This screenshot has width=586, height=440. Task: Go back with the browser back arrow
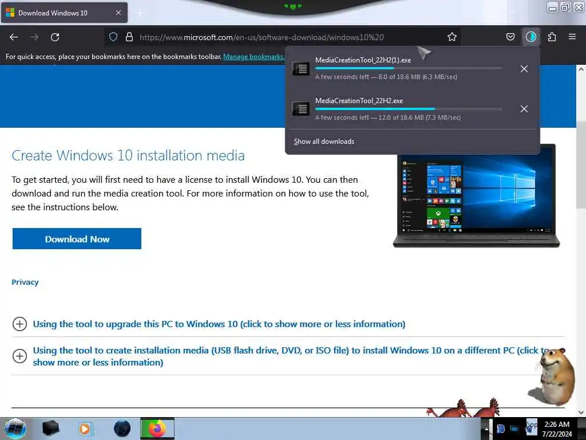(14, 37)
